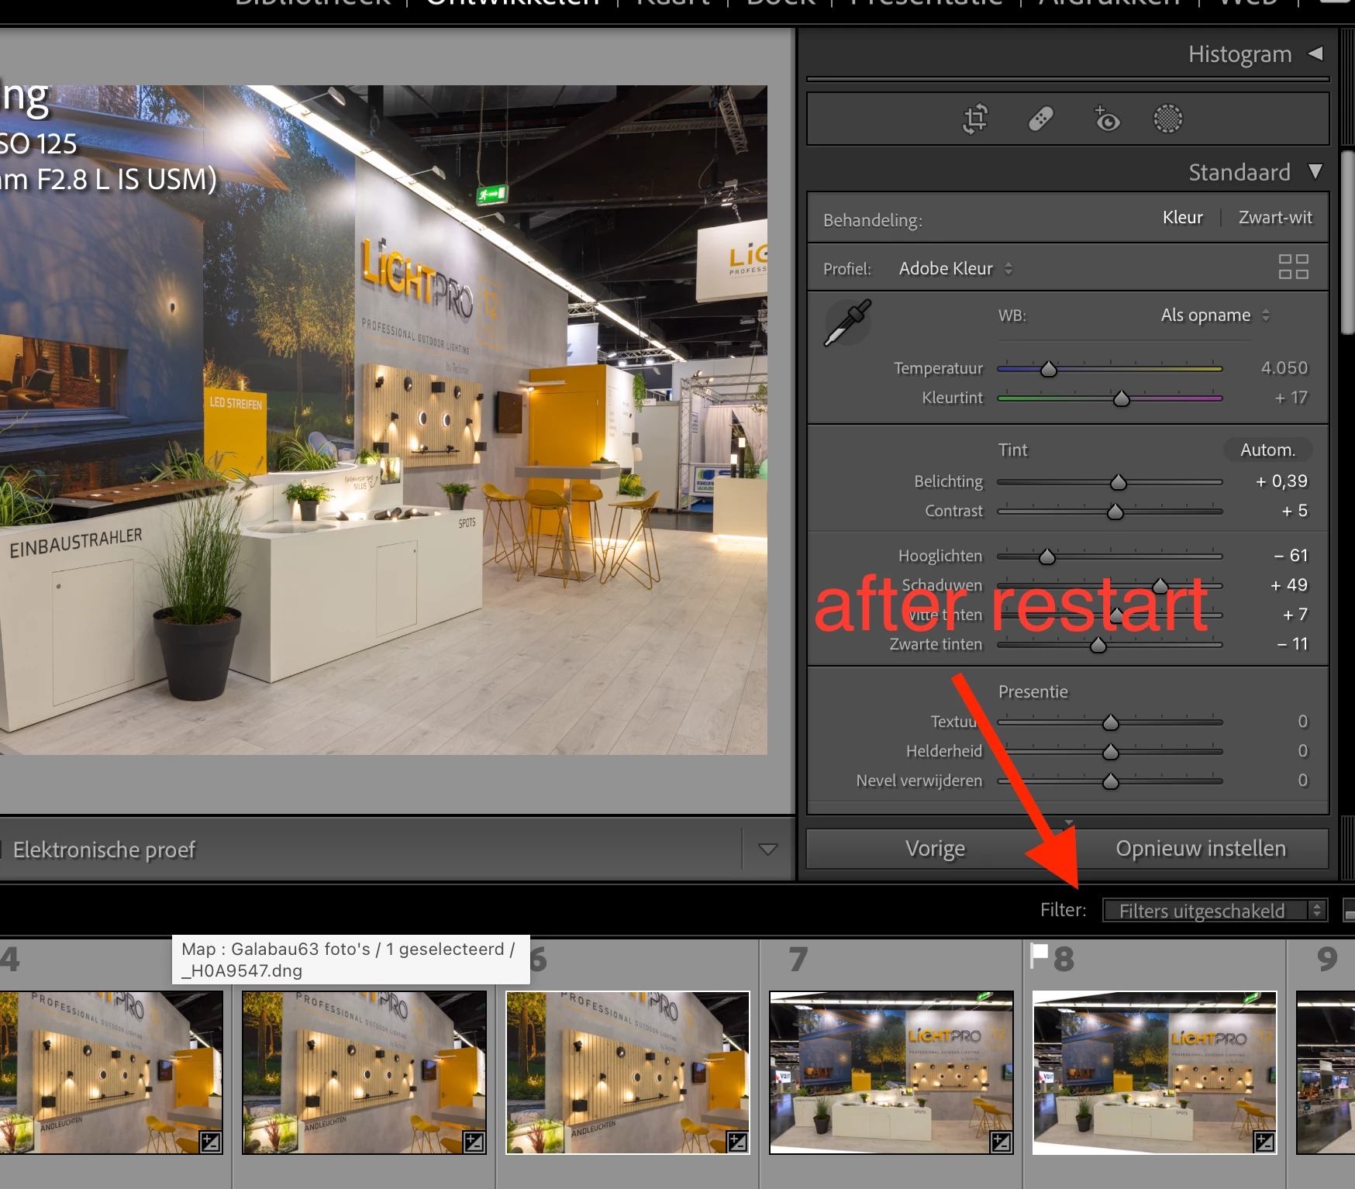Click the Belichting value + 0,39
The height and width of the screenshot is (1189, 1355).
[x=1281, y=481]
